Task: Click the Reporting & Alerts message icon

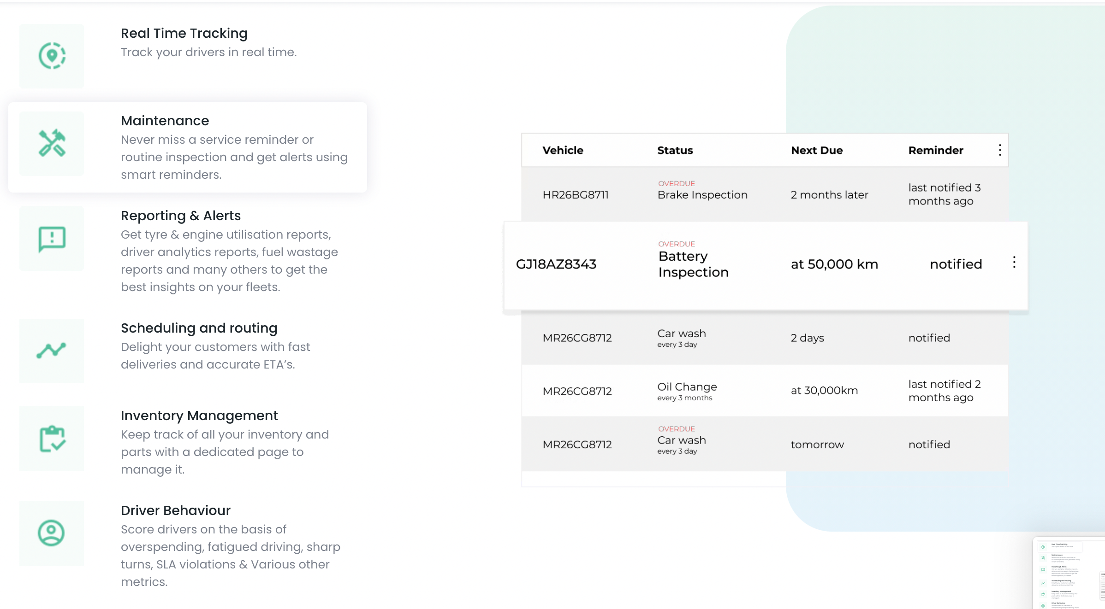Action: (52, 239)
